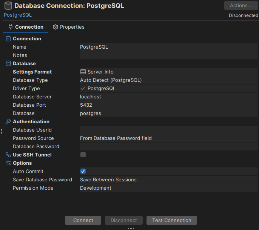This screenshot has height=230, width=259.
Task: Open the Actions... menu button
Action: (x=241, y=6)
